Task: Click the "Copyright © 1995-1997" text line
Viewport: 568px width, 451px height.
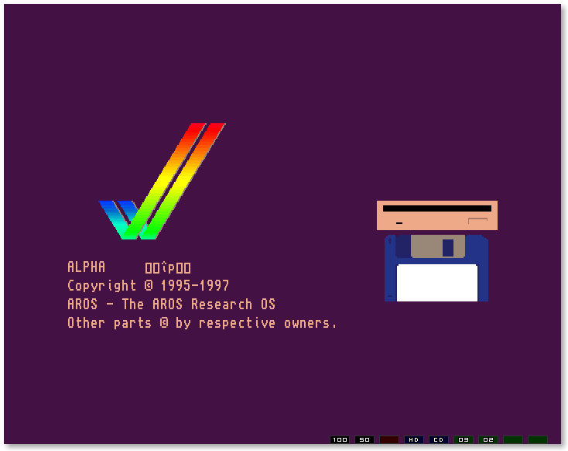Action: pos(149,286)
